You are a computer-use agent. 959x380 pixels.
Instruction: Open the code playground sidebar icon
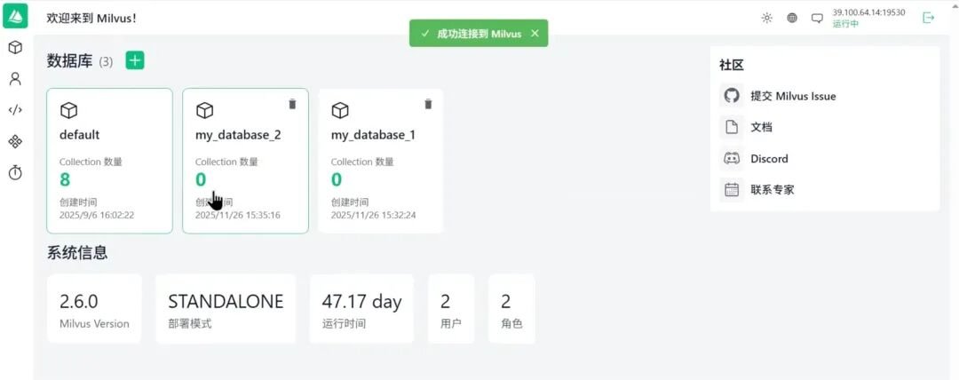pos(15,110)
